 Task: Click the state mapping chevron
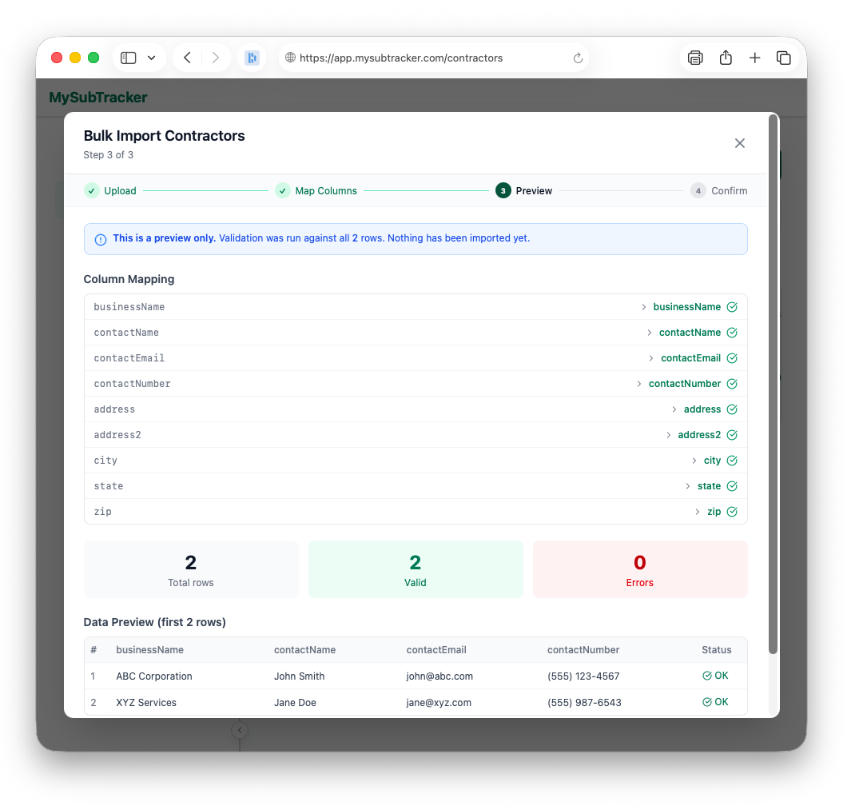tap(688, 487)
